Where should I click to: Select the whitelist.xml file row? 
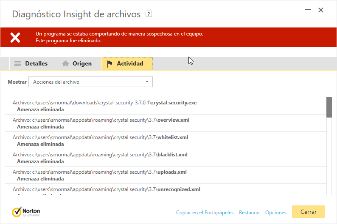point(166,141)
